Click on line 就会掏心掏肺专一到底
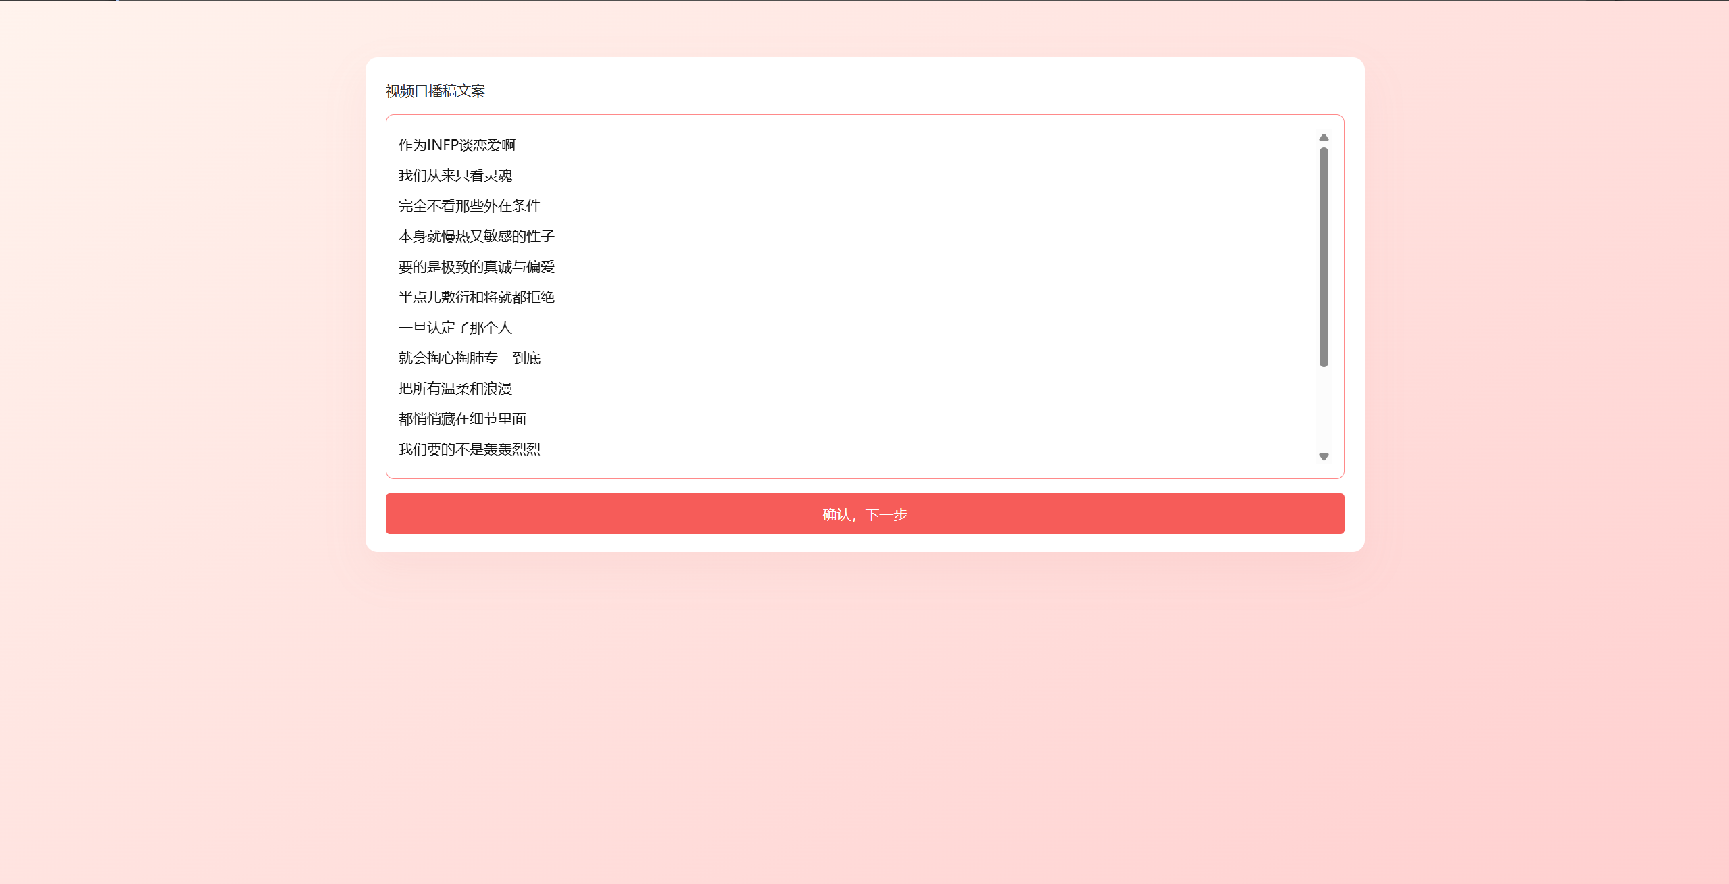The height and width of the screenshot is (884, 1729). (470, 358)
